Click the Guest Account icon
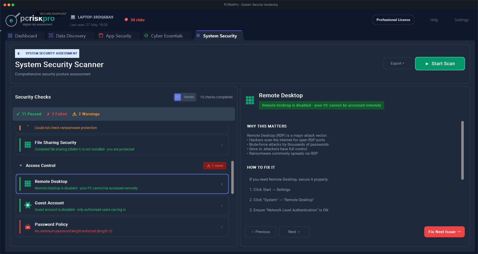478x254 pixels. [28, 205]
